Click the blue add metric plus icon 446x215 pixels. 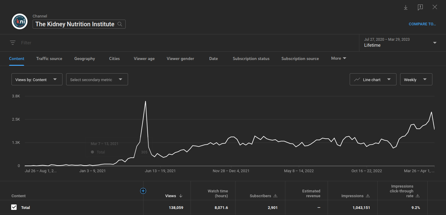[143, 191]
